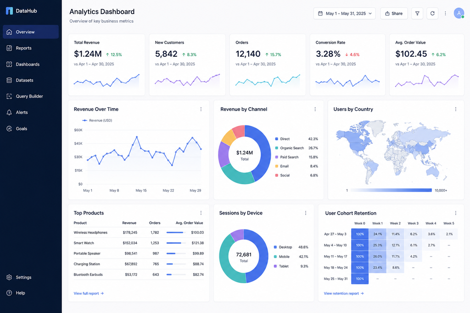Open Sessions by Device card options menu

point(305,213)
